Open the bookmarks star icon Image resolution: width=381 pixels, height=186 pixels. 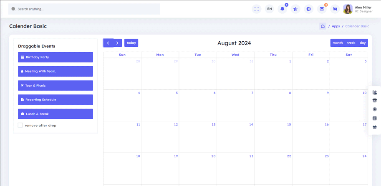coord(295,9)
